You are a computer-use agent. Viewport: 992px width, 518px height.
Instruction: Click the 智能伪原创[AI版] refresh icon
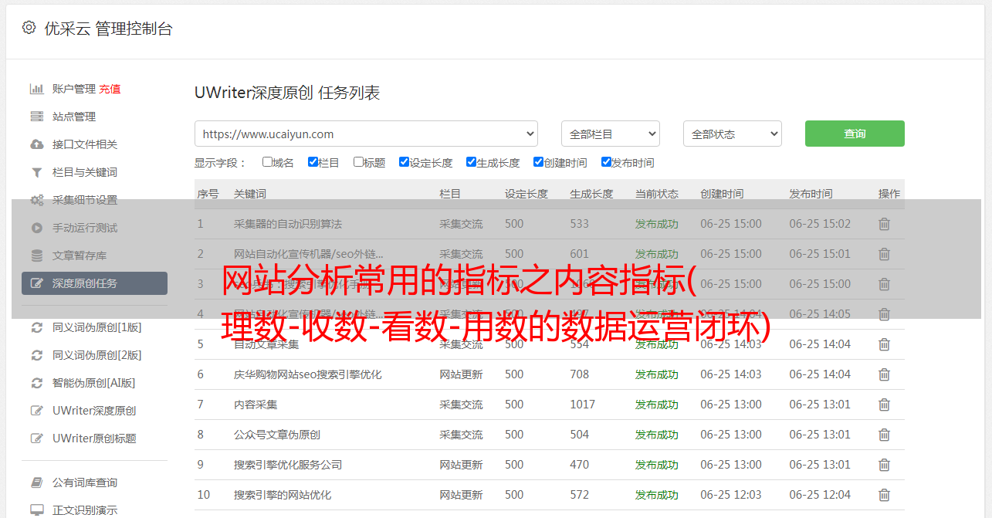pos(36,383)
